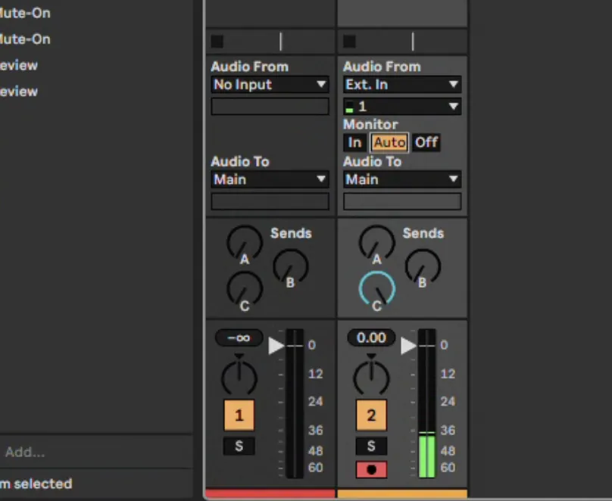Select track 1 red color bar
The image size is (612, 501).
(270, 493)
